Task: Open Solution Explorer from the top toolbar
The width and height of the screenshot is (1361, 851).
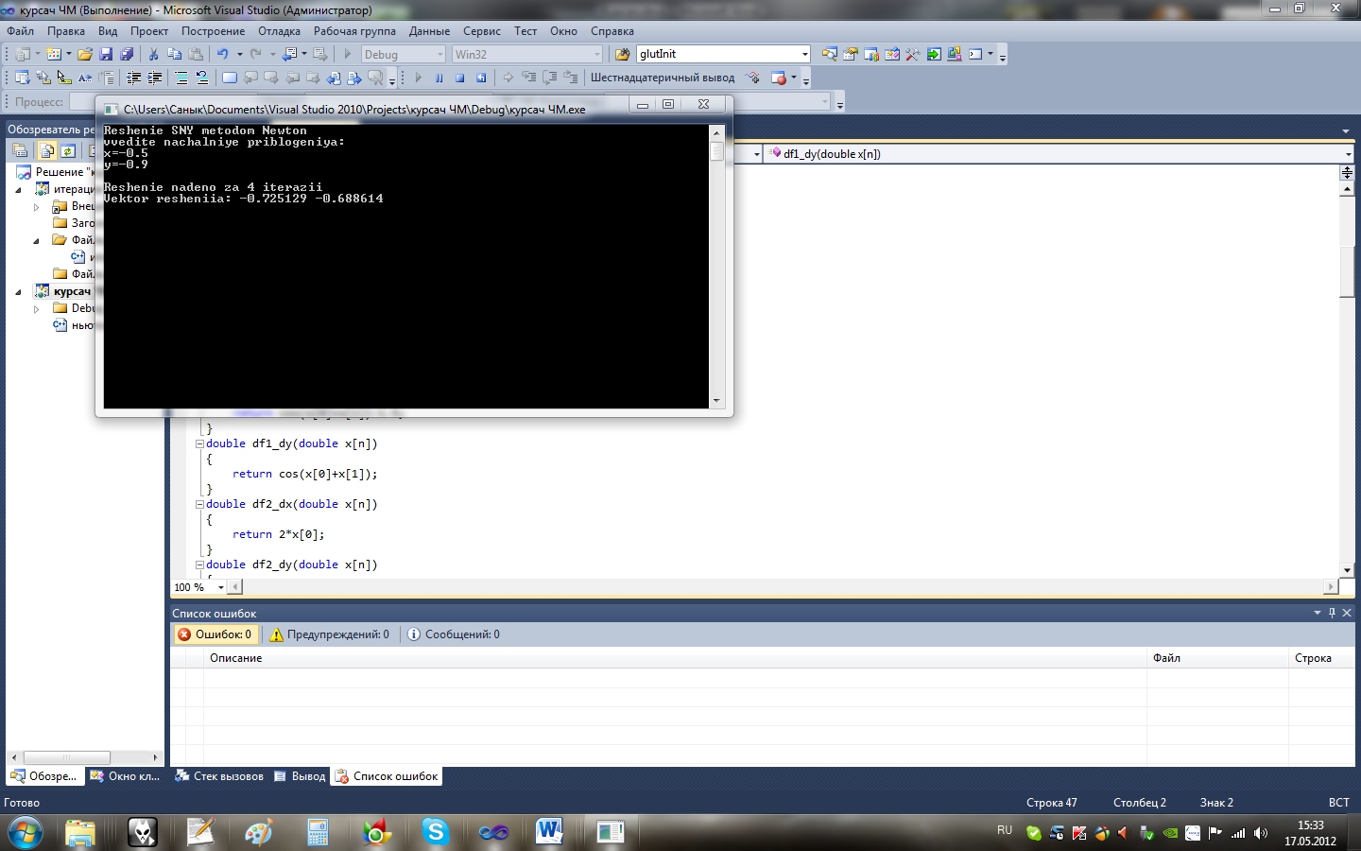Action: tap(829, 54)
